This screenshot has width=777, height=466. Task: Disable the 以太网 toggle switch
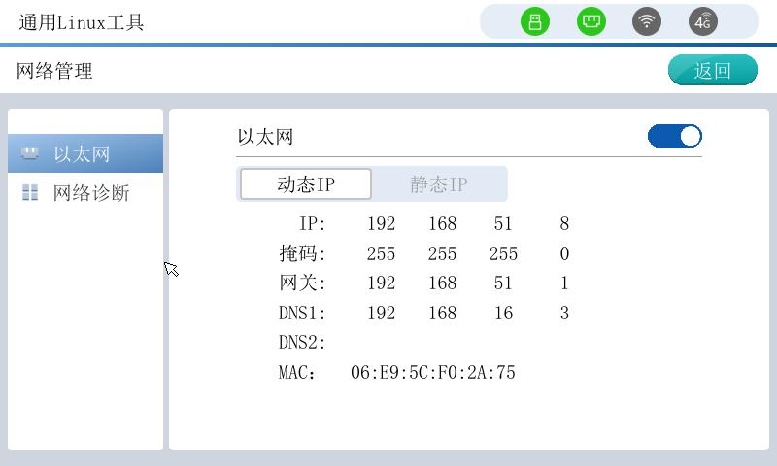pyautogui.click(x=674, y=137)
